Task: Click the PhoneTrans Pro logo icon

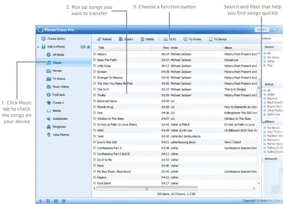Action: click(x=41, y=30)
